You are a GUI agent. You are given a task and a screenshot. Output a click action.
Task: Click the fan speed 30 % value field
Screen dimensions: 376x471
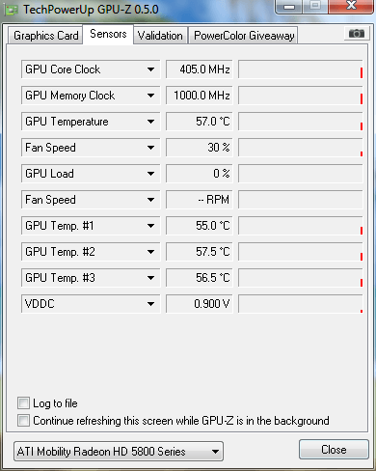coord(199,148)
